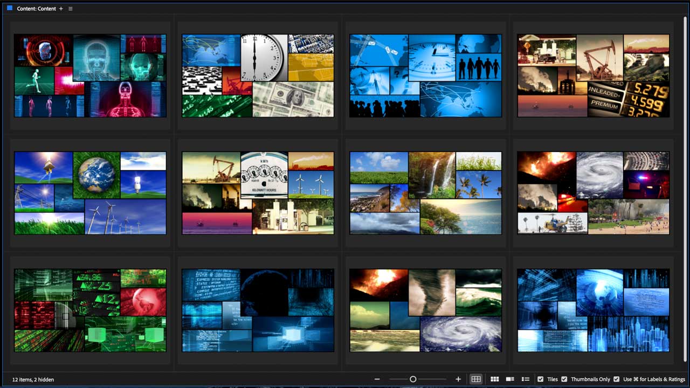Viewport: 690px width, 388px height.
Task: Click the lock thumbnail grid icon
Action: pos(476,379)
